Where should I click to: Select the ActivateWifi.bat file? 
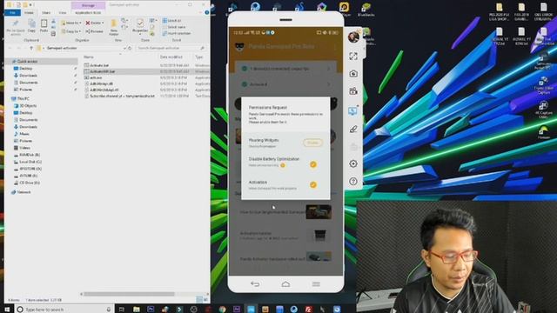tap(103, 71)
